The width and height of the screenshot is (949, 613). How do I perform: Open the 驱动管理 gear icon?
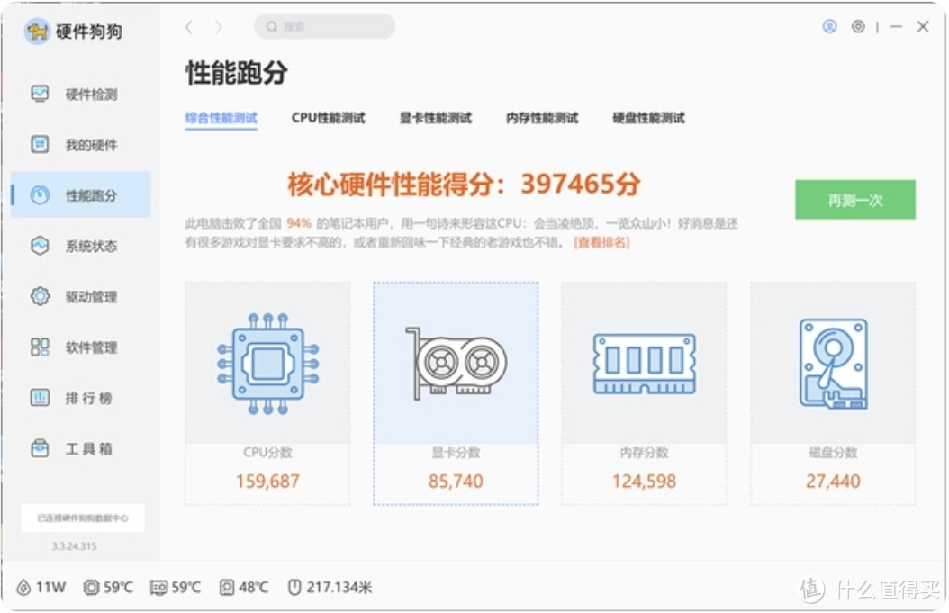point(40,296)
